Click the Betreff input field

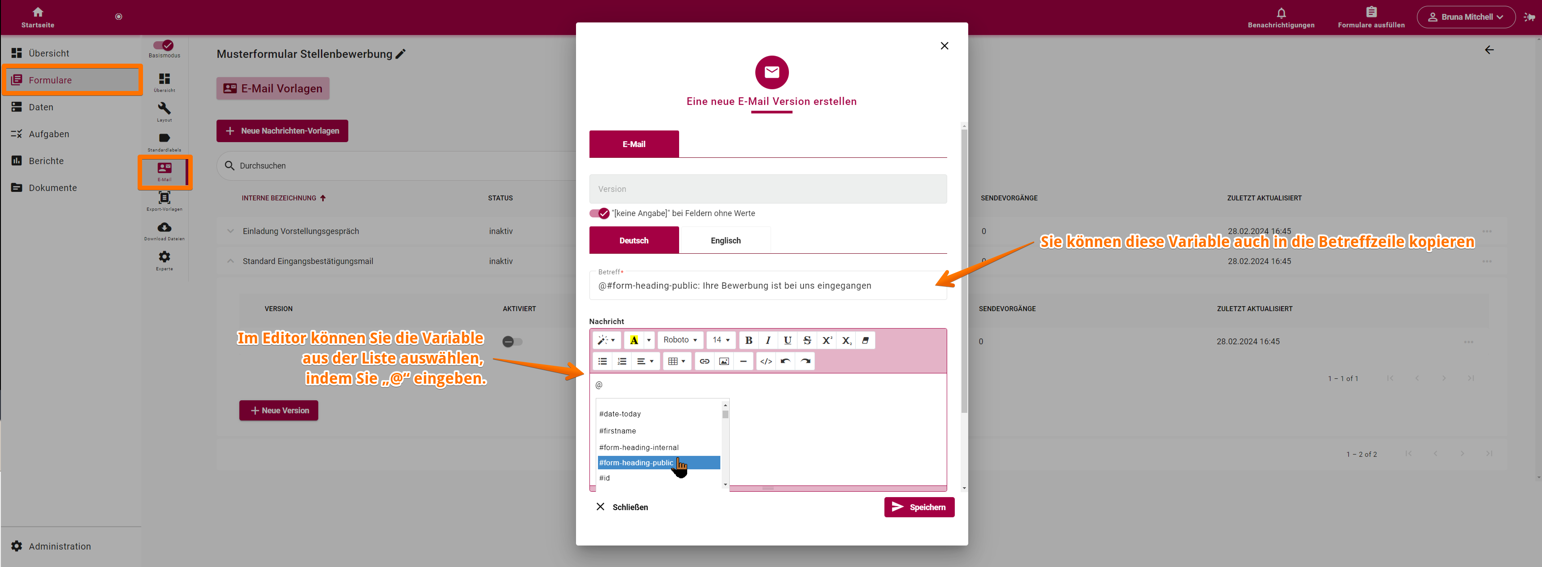[770, 285]
